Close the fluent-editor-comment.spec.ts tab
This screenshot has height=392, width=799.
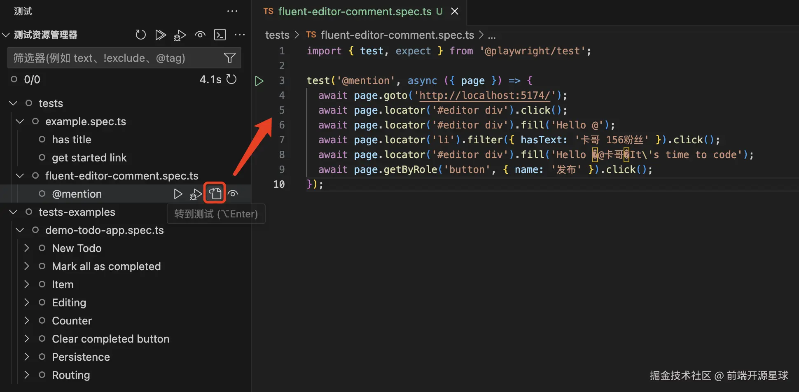[x=455, y=12]
